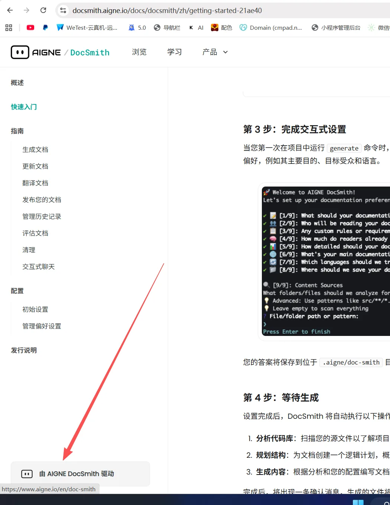The image size is (390, 505).
Task: Open the 更新文档 guide page
Action: point(35,166)
